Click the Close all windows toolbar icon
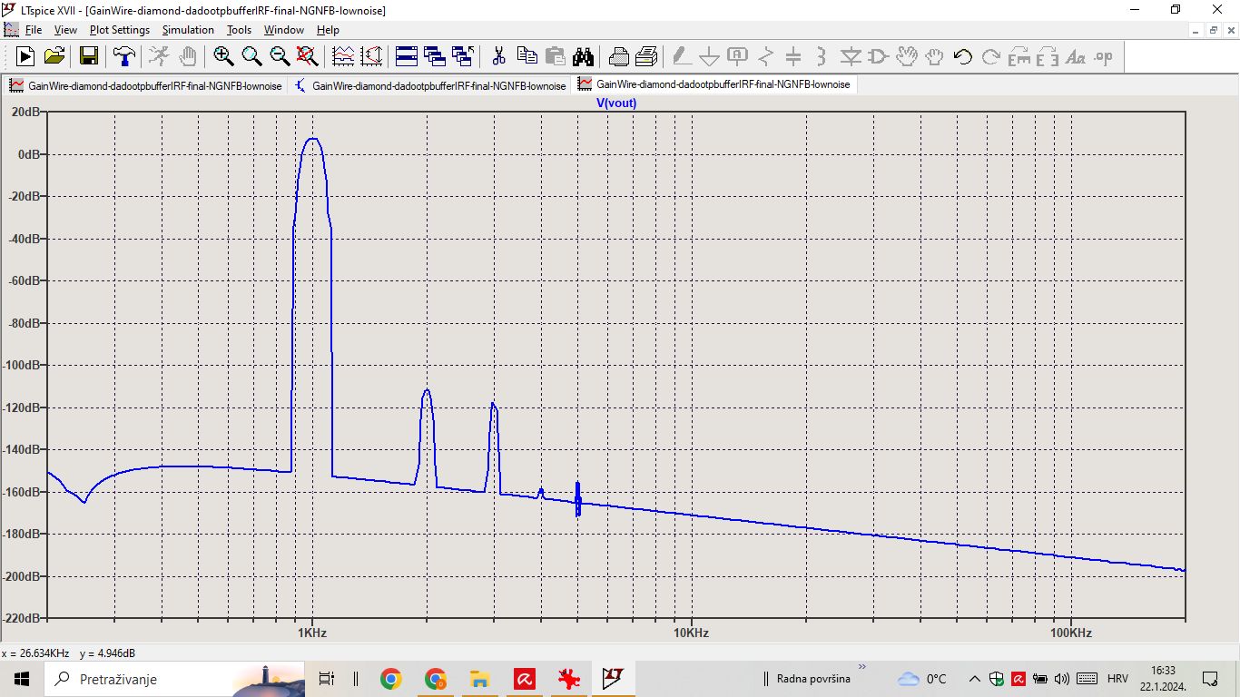The width and height of the screenshot is (1240, 697). tap(463, 56)
